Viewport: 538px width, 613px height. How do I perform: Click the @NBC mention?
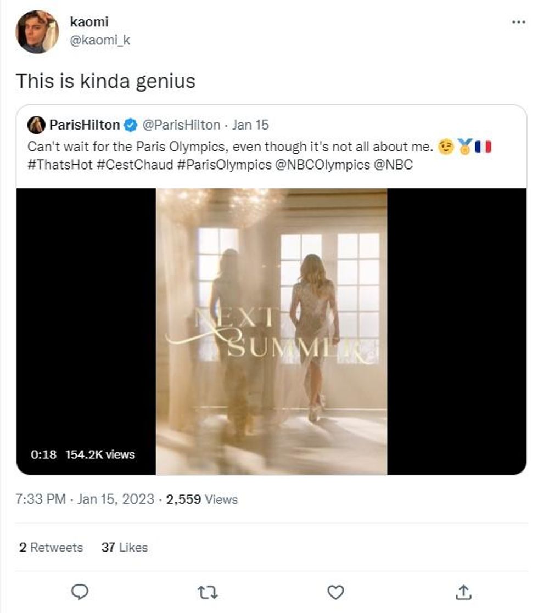393,165
